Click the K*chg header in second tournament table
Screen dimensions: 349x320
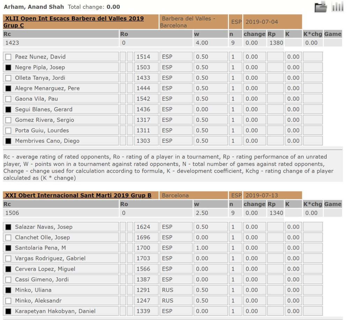pos(312,204)
